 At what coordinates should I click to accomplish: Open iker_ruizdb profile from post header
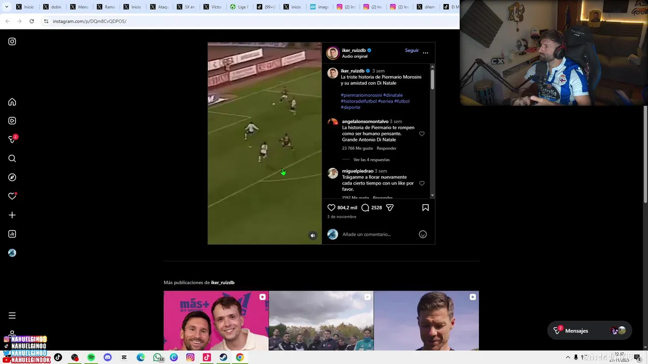coord(353,51)
